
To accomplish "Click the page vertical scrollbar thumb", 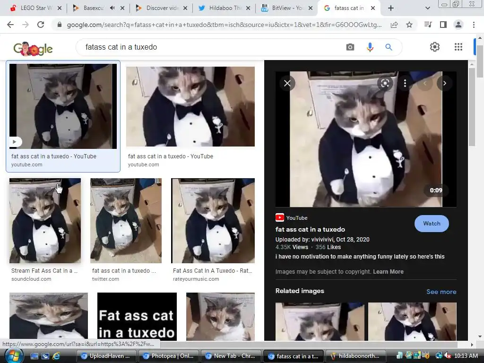I will (480, 61).
